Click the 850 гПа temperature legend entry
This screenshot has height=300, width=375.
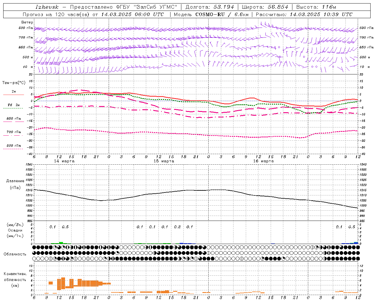pos(14,119)
